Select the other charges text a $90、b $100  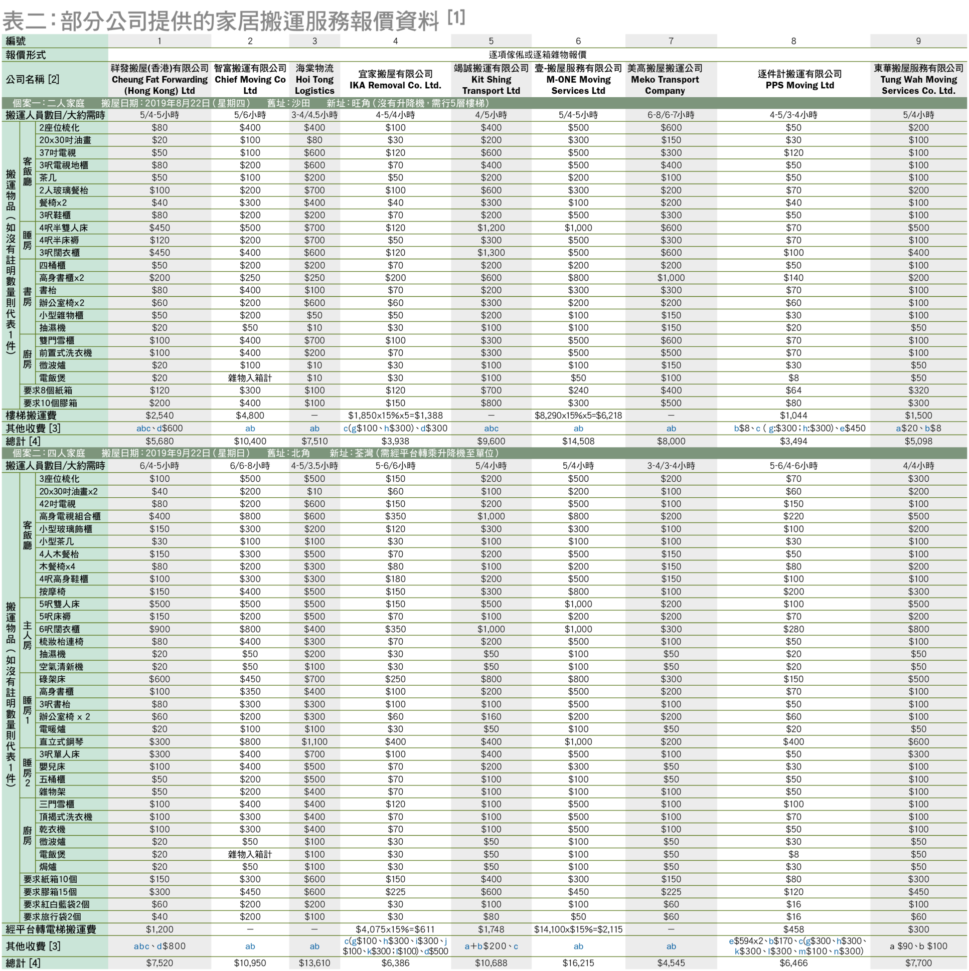918,946
